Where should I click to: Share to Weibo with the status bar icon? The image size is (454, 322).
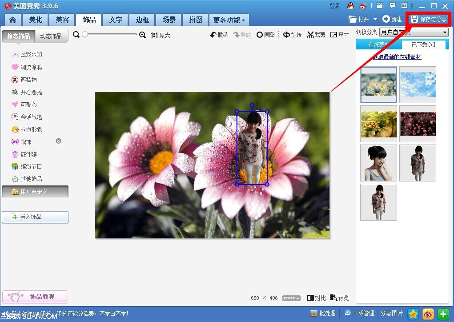pos(428,314)
